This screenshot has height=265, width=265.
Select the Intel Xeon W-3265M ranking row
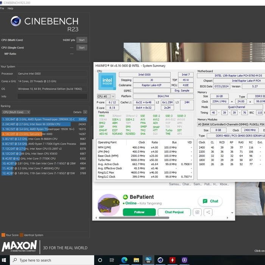44,124
